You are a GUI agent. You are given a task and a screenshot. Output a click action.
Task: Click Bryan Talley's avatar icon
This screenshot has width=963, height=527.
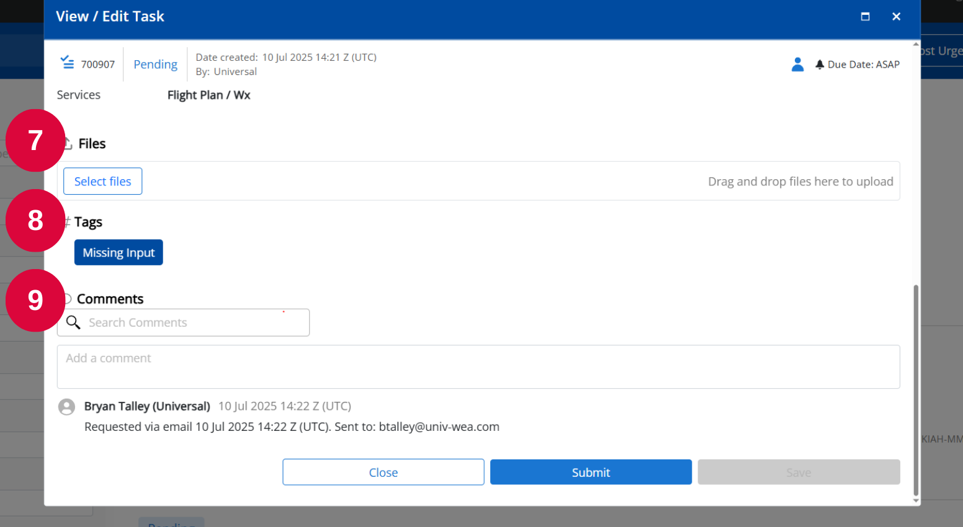[x=66, y=407]
